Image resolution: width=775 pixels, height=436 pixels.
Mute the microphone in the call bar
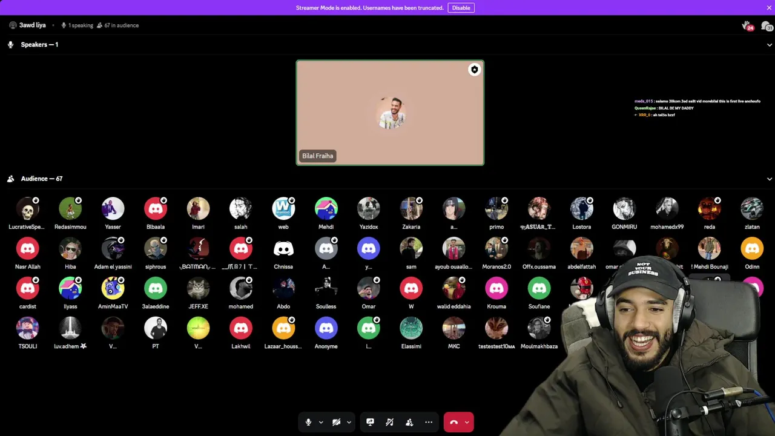point(308,422)
